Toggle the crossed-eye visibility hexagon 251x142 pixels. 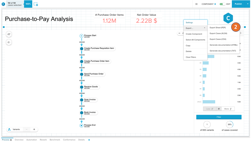[x=9, y=42]
